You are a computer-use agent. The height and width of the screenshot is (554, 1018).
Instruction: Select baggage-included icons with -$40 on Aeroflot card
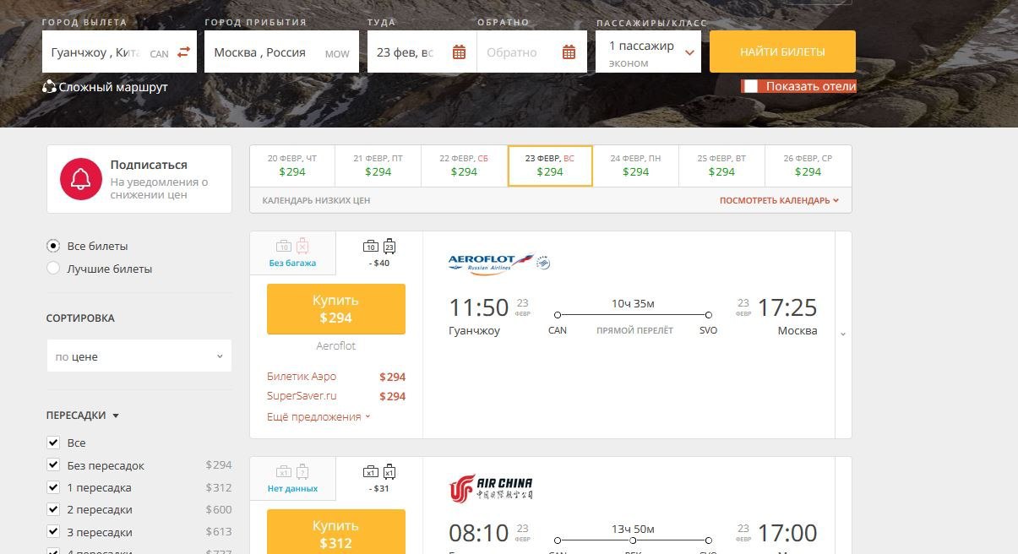point(379,247)
